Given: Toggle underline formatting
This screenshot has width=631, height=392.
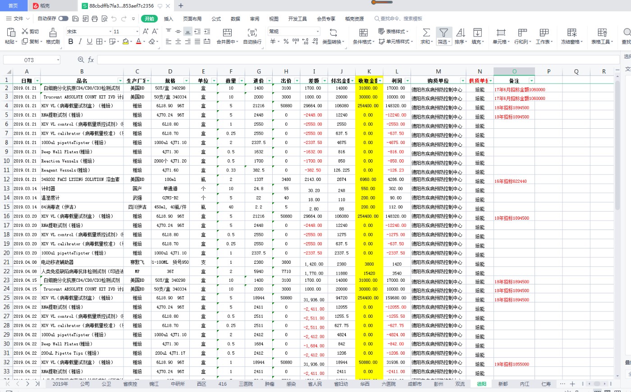Looking at the screenshot, I should (89, 41).
